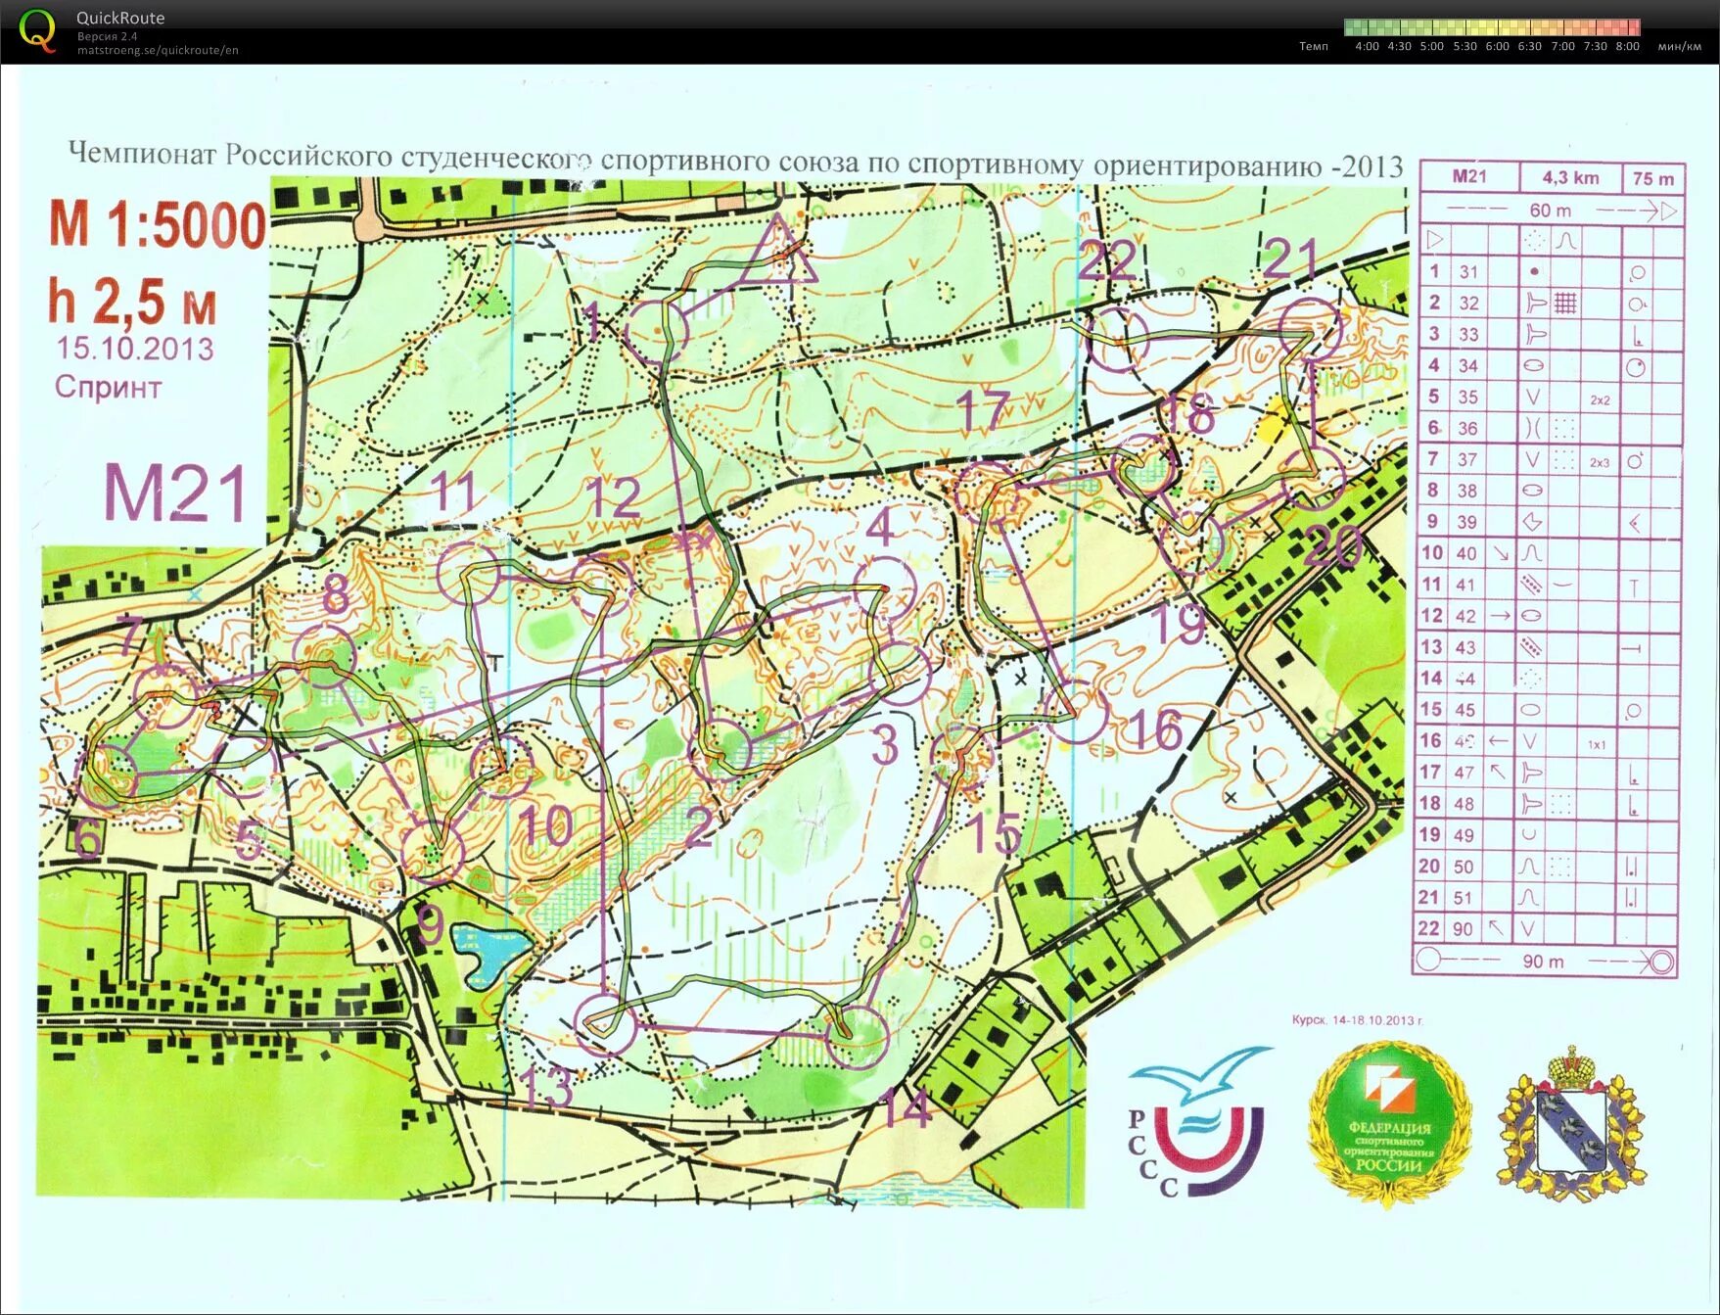
Task: Click the M 1:5000 scale text
Action: (158, 225)
